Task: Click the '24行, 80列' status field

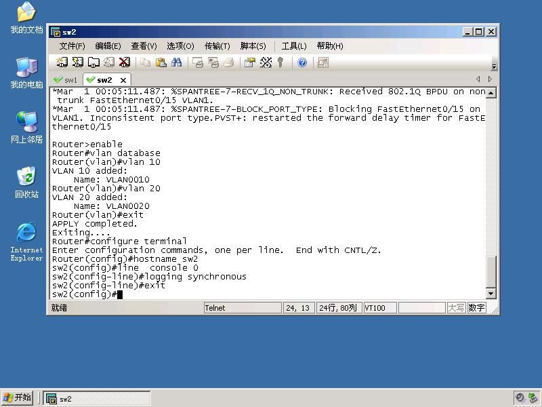Action: (x=339, y=308)
